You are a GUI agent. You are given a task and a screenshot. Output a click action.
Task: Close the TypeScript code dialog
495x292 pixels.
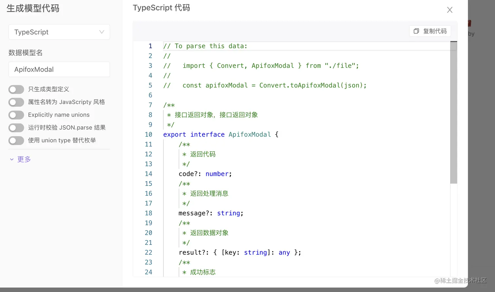pos(449,10)
